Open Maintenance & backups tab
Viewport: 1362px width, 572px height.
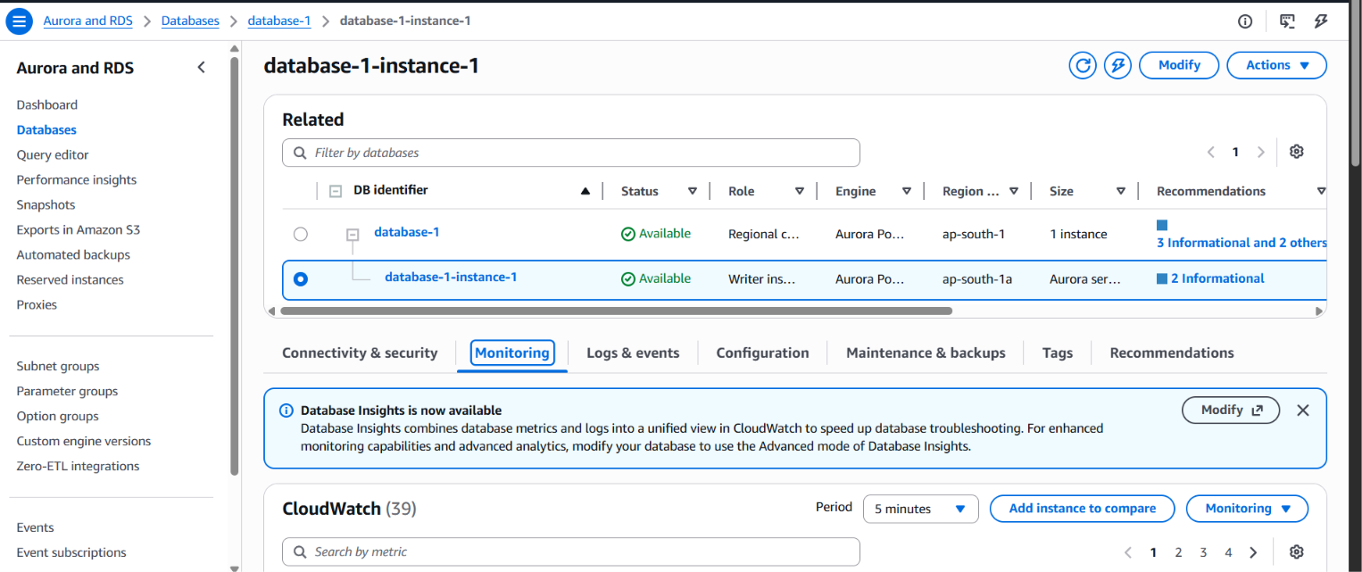(926, 352)
